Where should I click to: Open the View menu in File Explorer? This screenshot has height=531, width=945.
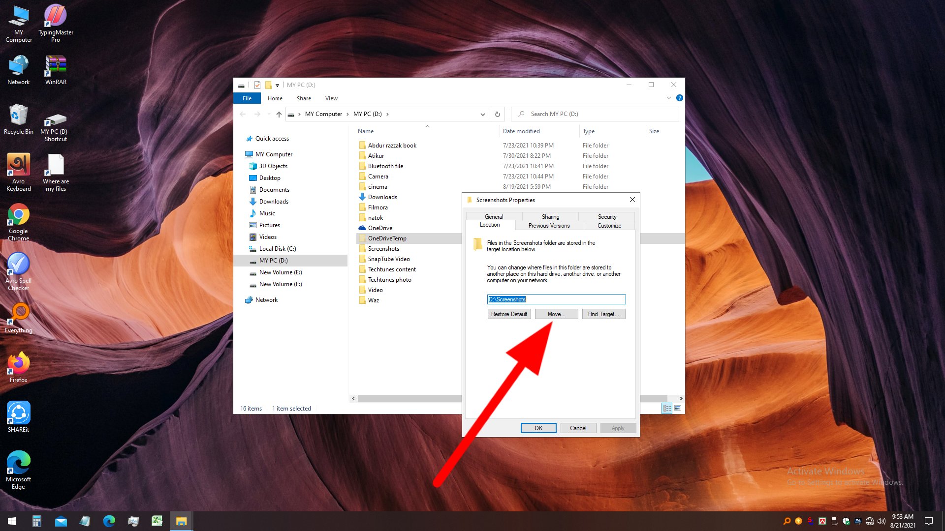(331, 98)
